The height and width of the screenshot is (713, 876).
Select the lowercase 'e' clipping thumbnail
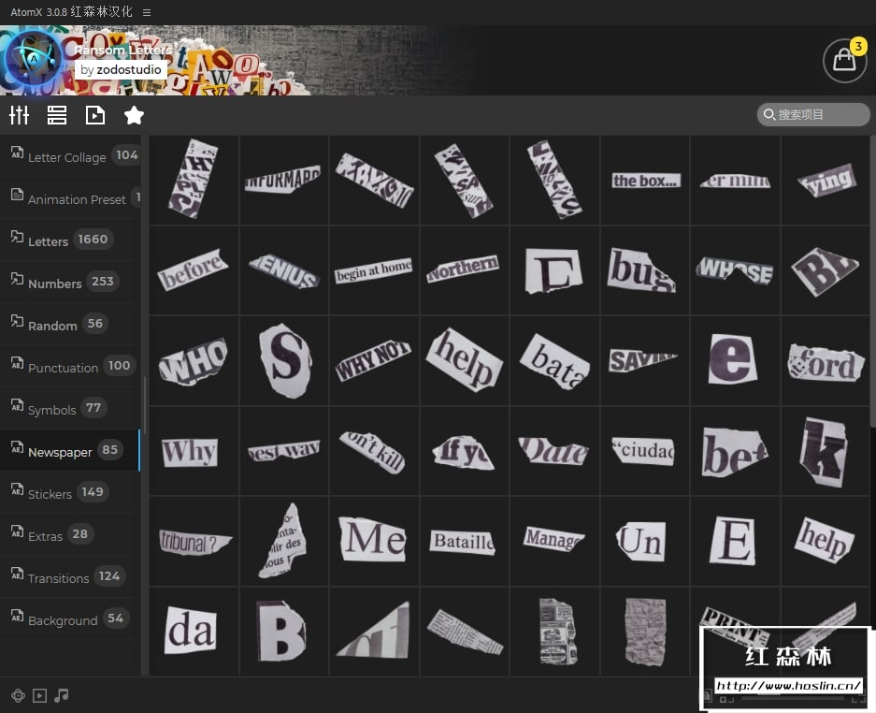click(x=735, y=360)
